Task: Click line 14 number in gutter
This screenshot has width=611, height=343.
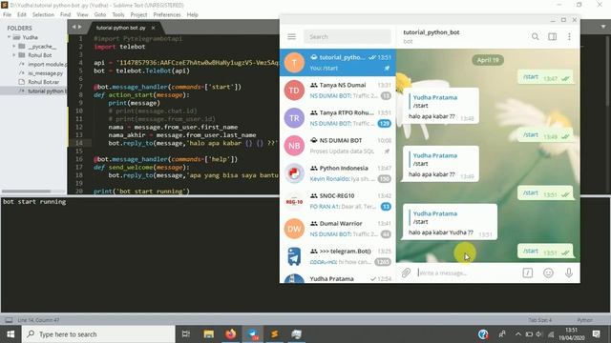Action: (79, 143)
